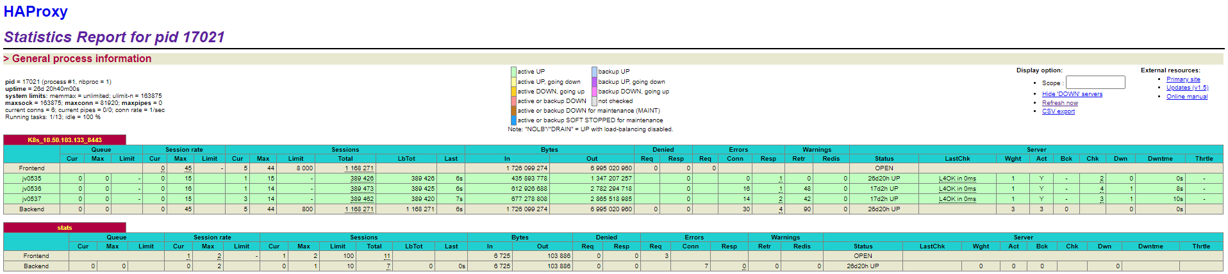Click jv0536 server name cell
Image resolution: width=1228 pixels, height=274 pixels.
tap(31, 189)
